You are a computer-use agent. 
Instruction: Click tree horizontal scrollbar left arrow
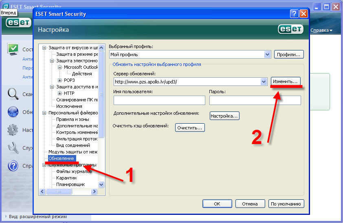(42, 192)
